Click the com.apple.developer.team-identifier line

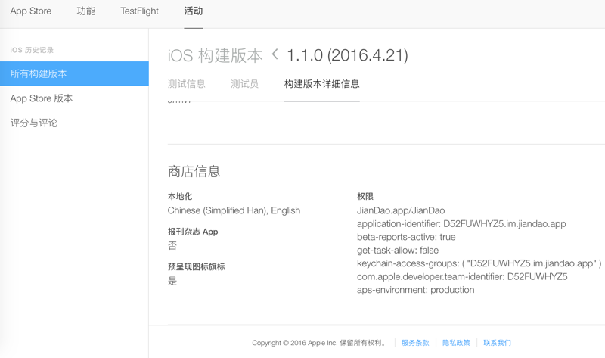[x=462, y=276]
